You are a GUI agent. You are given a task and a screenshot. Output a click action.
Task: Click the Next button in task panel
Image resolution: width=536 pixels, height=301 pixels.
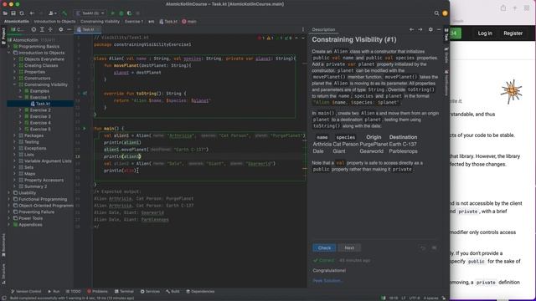click(349, 248)
